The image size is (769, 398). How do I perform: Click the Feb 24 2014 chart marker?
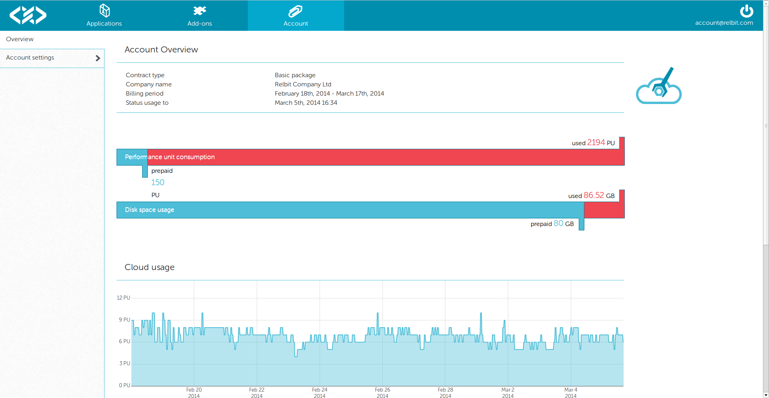(x=320, y=392)
